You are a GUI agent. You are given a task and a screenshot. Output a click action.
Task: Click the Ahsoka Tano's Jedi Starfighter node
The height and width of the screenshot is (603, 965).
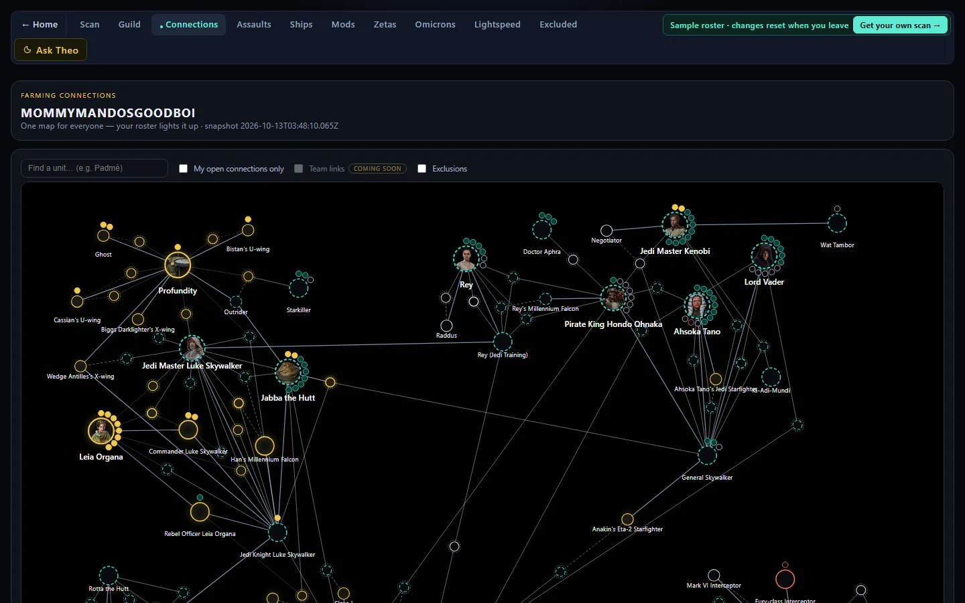[x=716, y=379]
